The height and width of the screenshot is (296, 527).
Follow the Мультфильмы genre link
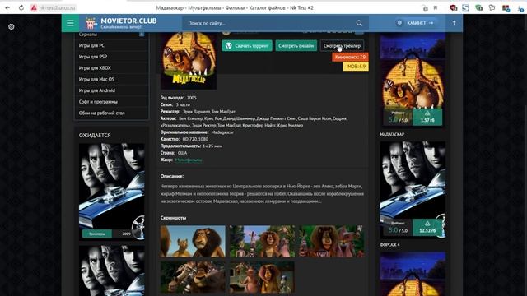(x=189, y=160)
